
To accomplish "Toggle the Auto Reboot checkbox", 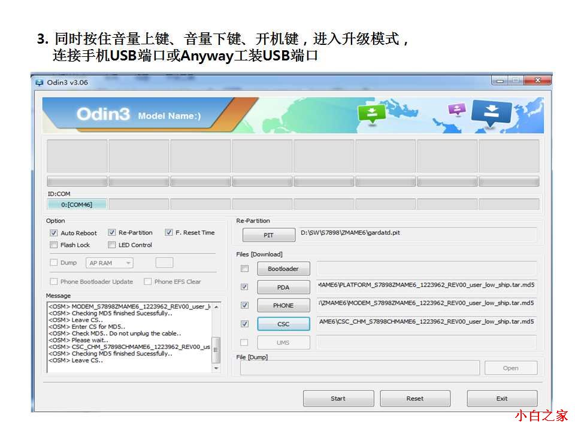I will [x=53, y=233].
